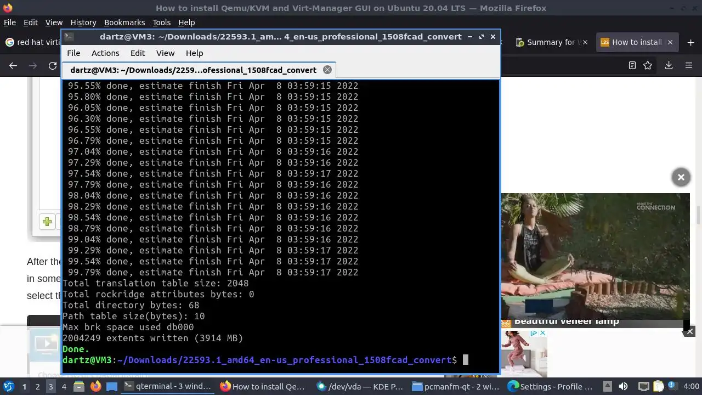The height and width of the screenshot is (395, 702).
Task: Click '2004249 extents written (3914 MB)' line
Action: (152, 338)
